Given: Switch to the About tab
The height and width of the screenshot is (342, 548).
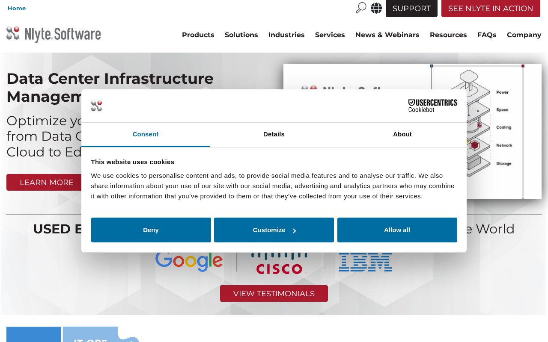Looking at the screenshot, I should [402, 134].
